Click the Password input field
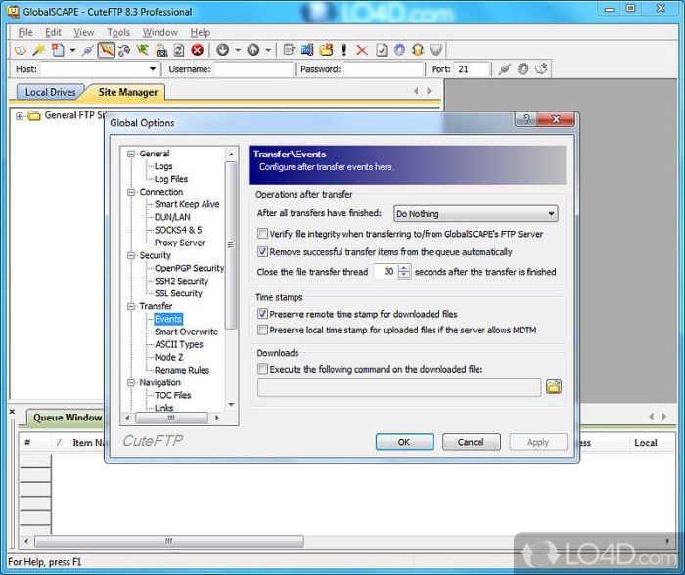 tap(384, 69)
